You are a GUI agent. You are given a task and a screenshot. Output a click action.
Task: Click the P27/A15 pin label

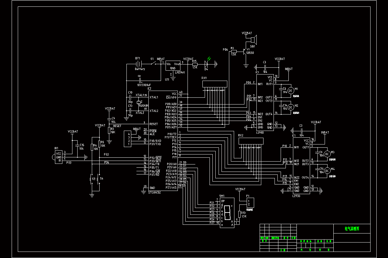pos(171,187)
